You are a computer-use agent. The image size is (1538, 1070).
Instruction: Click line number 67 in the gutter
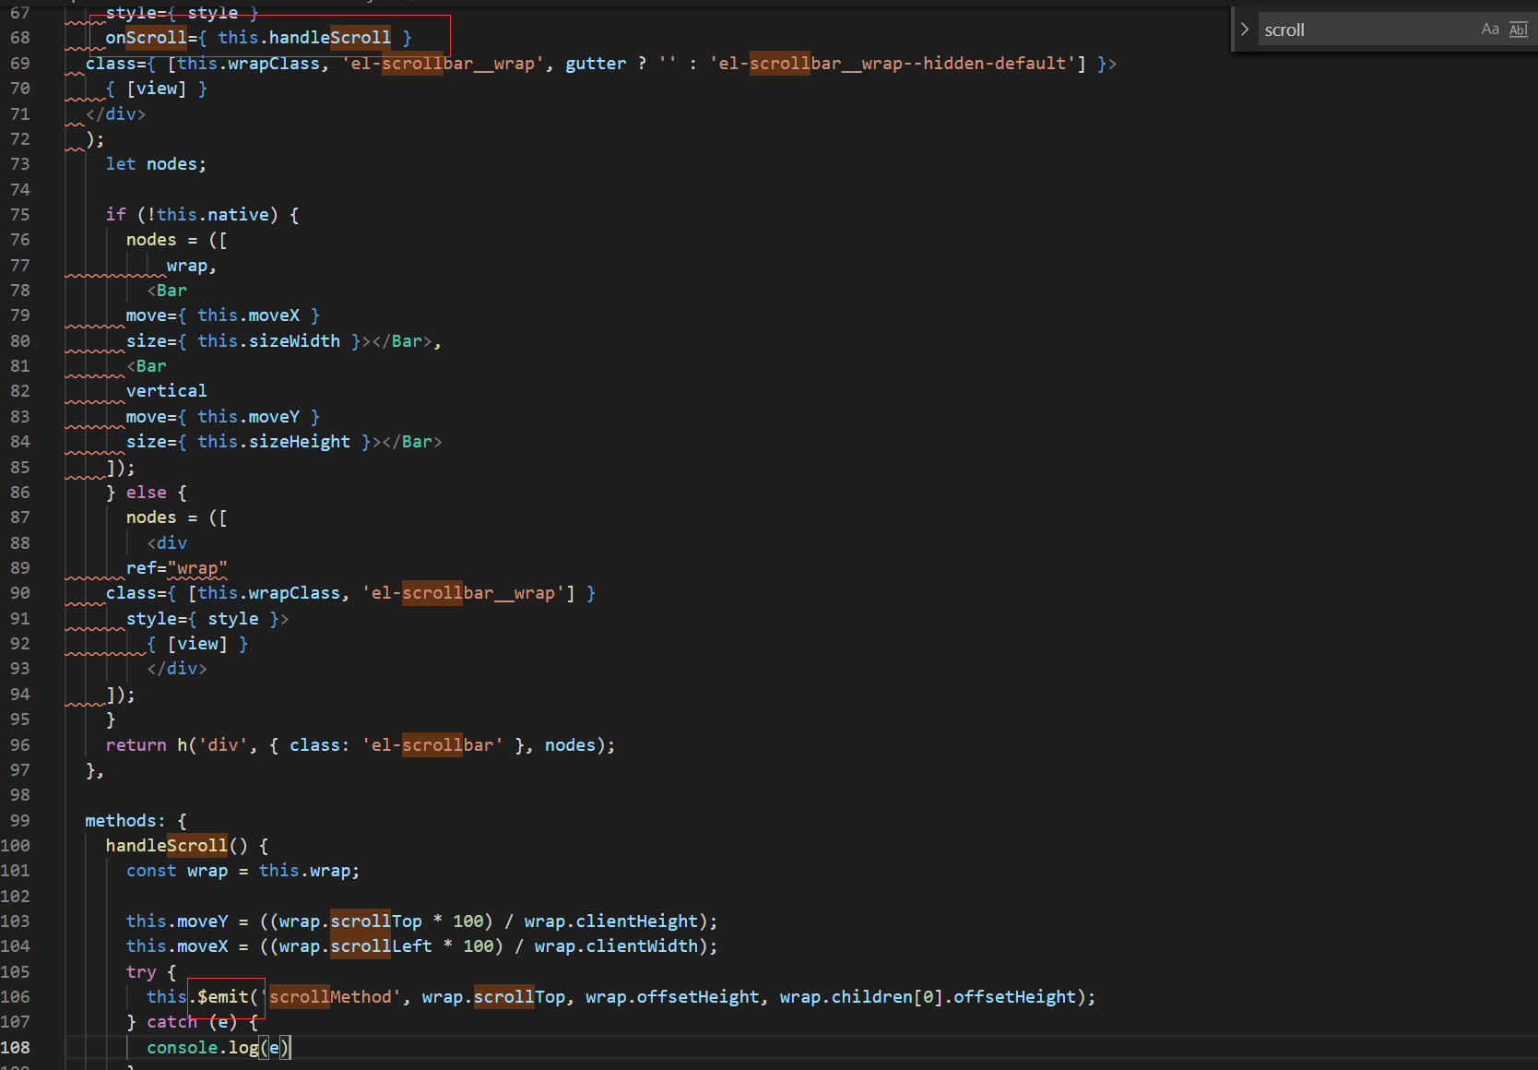(19, 14)
